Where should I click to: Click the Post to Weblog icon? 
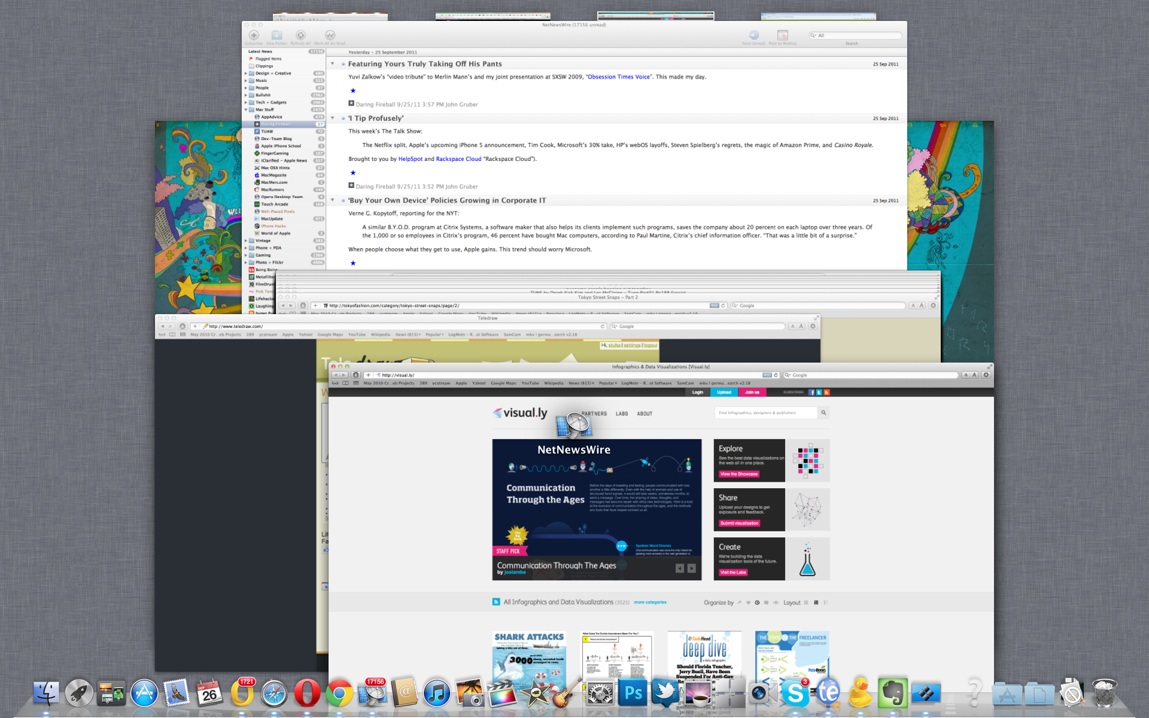coord(782,36)
